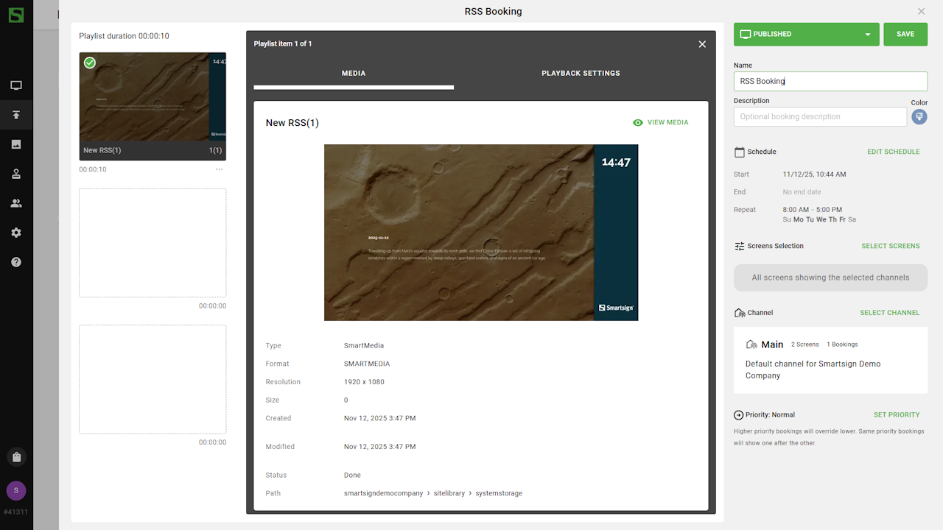This screenshot has height=530, width=943.
Task: Open the Users sidebar icon
Action: (x=16, y=203)
